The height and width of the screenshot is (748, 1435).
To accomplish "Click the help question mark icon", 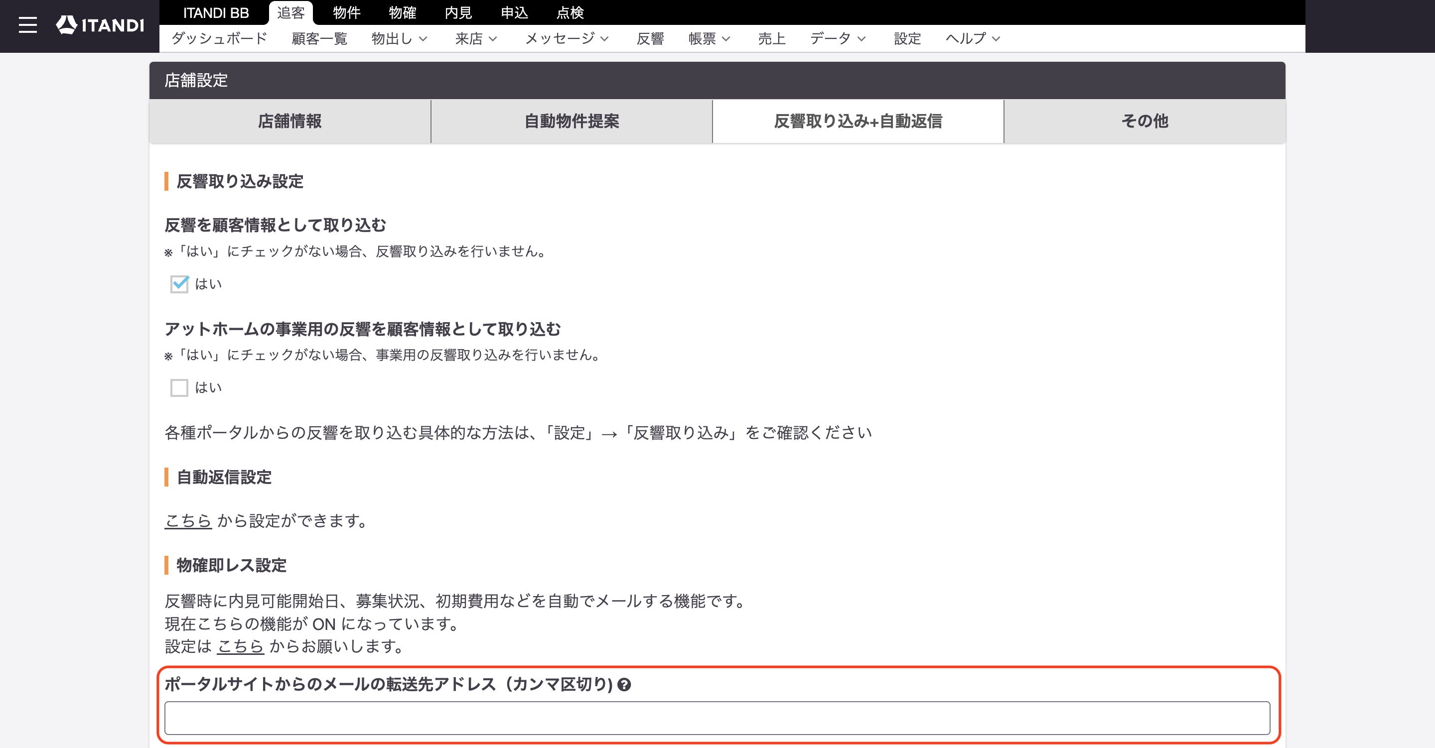I will tap(624, 685).
